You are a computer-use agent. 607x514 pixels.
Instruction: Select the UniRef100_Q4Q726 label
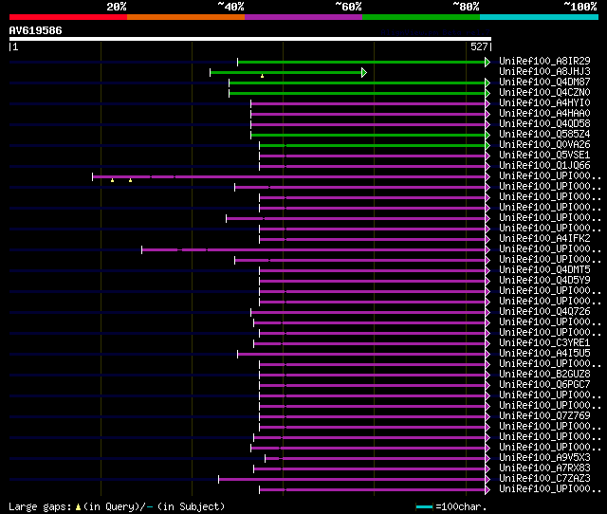coord(544,312)
